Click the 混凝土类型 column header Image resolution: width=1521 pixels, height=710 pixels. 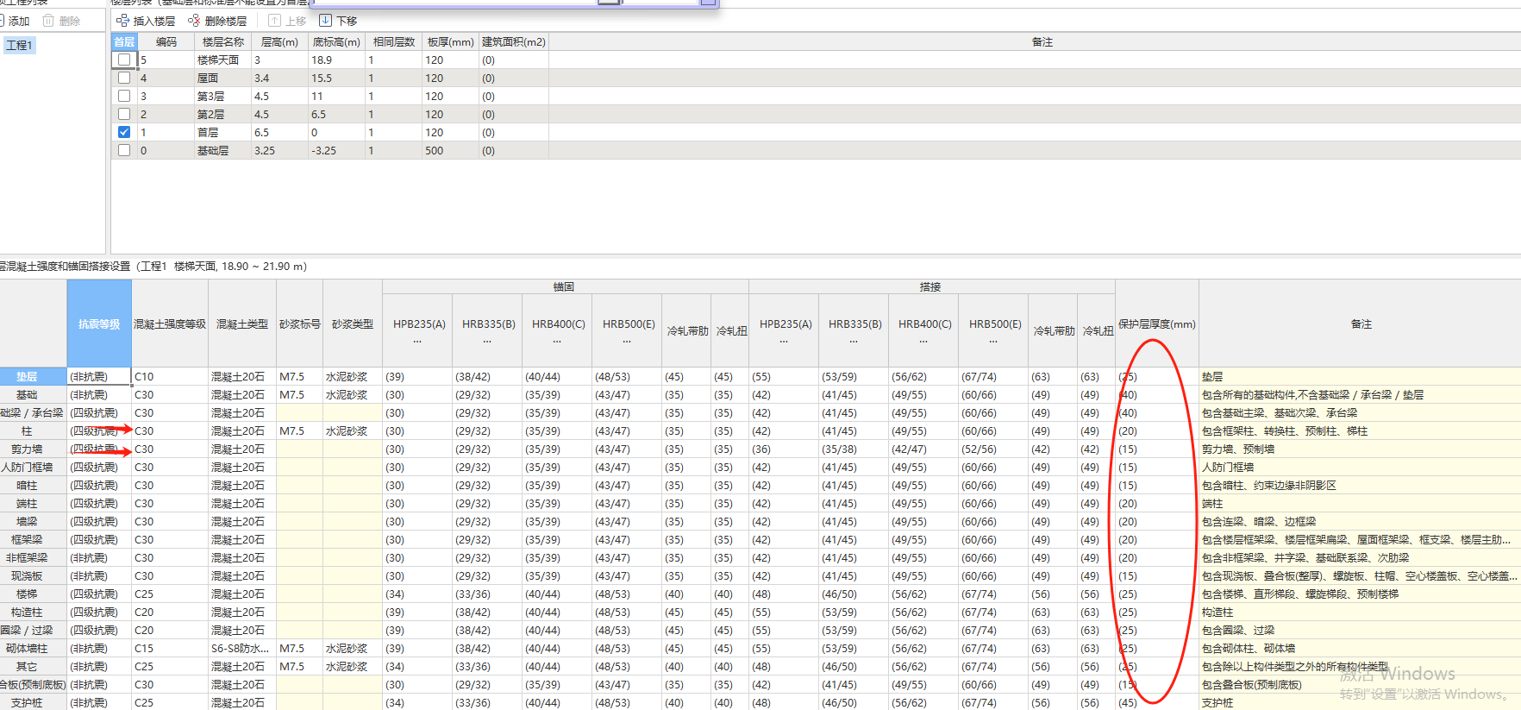(x=242, y=324)
